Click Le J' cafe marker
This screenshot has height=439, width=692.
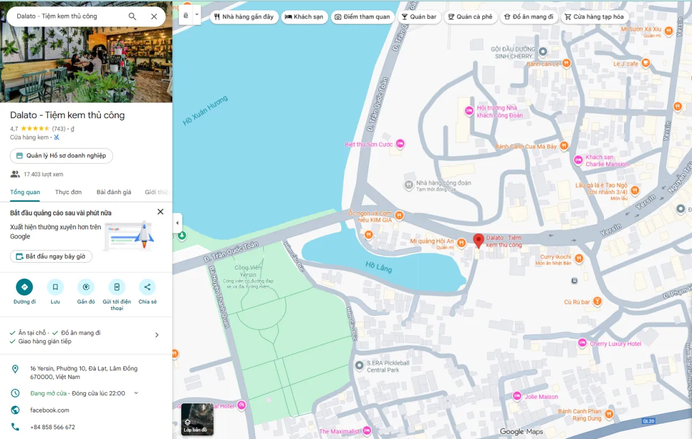pos(646,63)
